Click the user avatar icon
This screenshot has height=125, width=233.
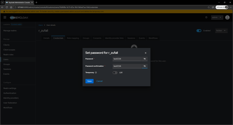[x=227, y=17]
